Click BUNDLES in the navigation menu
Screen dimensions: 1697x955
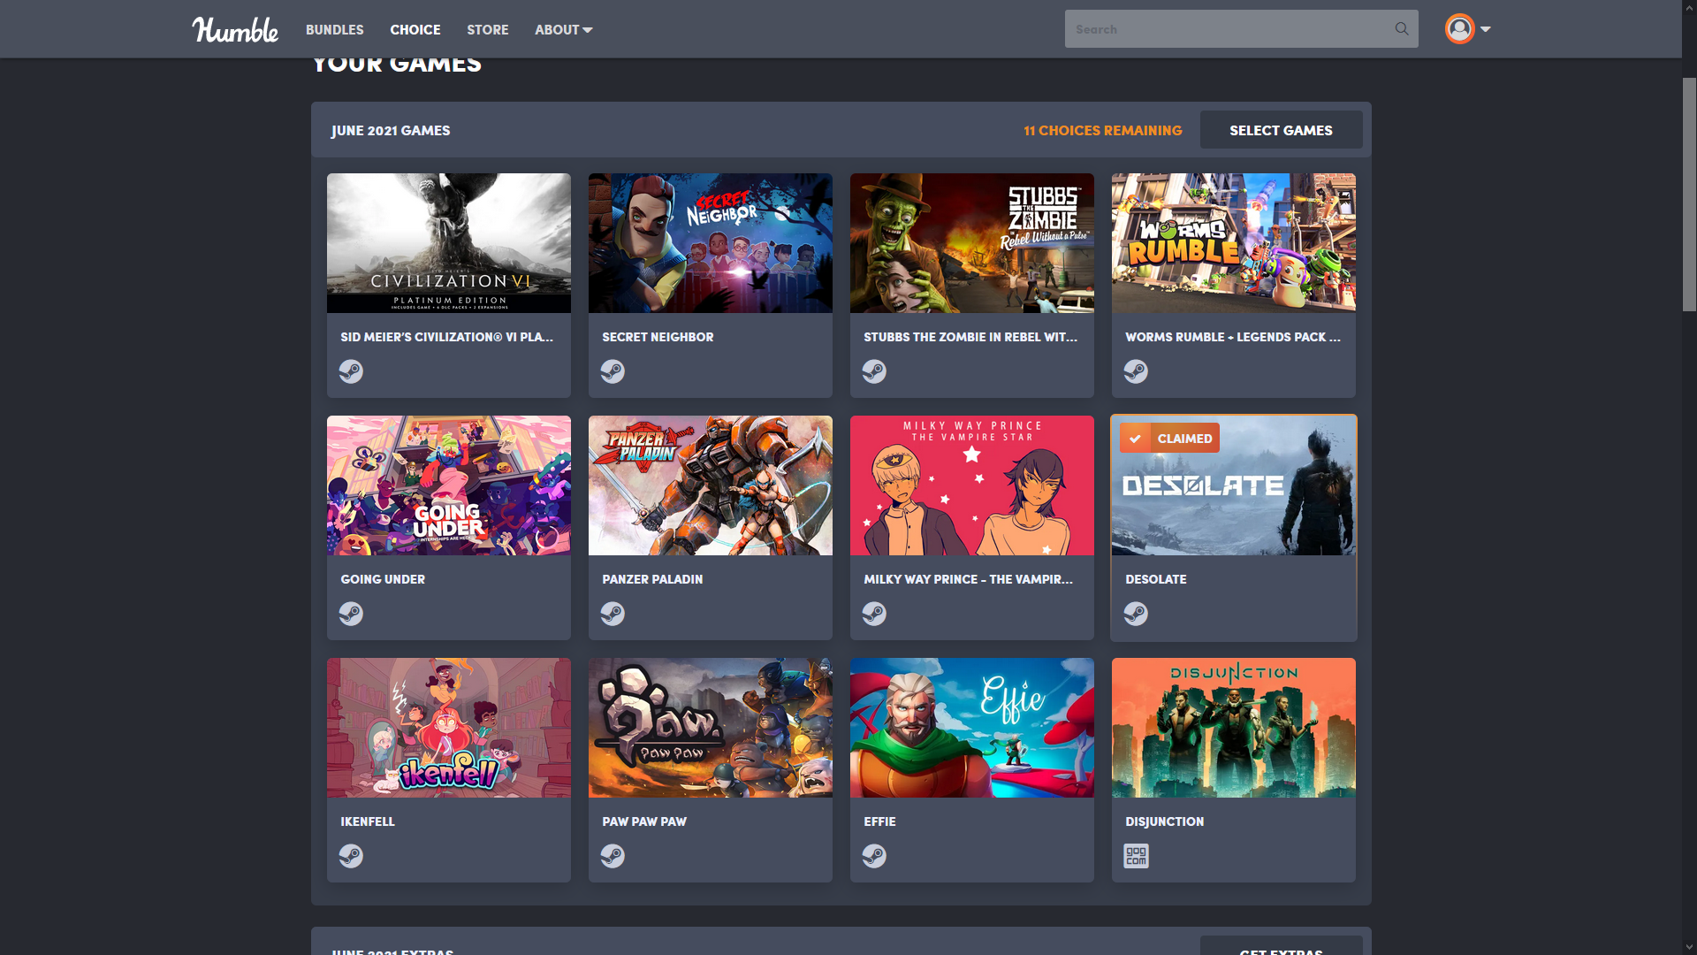[334, 29]
